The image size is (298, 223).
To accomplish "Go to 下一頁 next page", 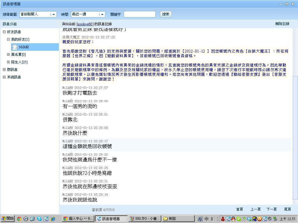I will click(272, 209).
